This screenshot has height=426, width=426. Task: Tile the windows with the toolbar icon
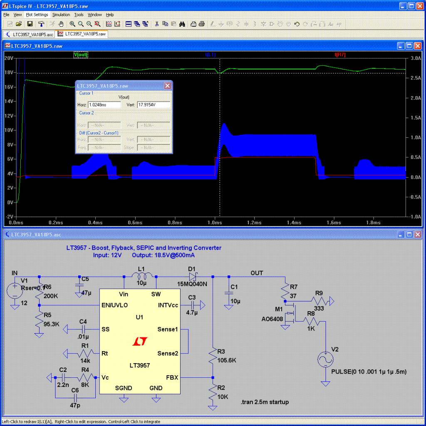point(129,24)
